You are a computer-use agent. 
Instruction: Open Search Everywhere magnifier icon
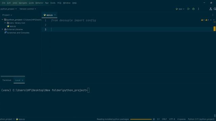[215, 9]
